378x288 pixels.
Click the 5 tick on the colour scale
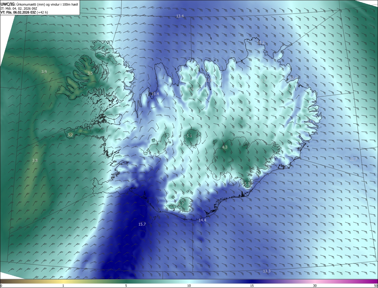(x=126, y=286)
